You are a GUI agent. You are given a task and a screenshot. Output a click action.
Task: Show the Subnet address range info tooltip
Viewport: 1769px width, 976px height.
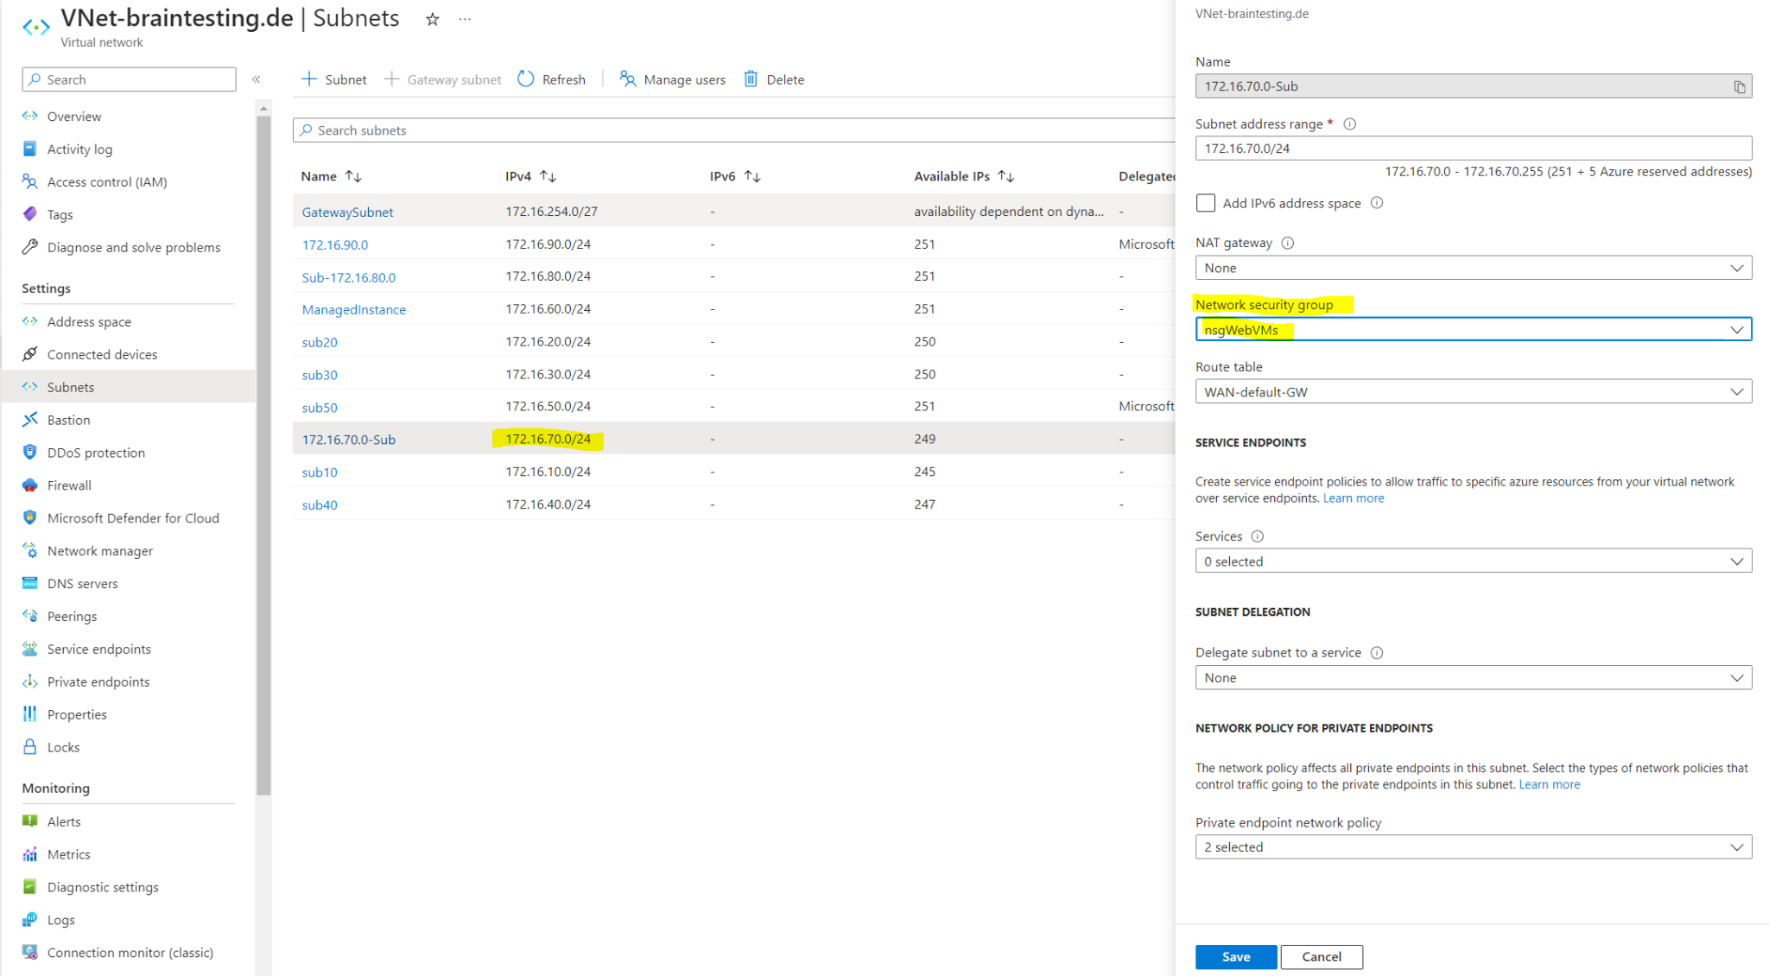point(1349,124)
